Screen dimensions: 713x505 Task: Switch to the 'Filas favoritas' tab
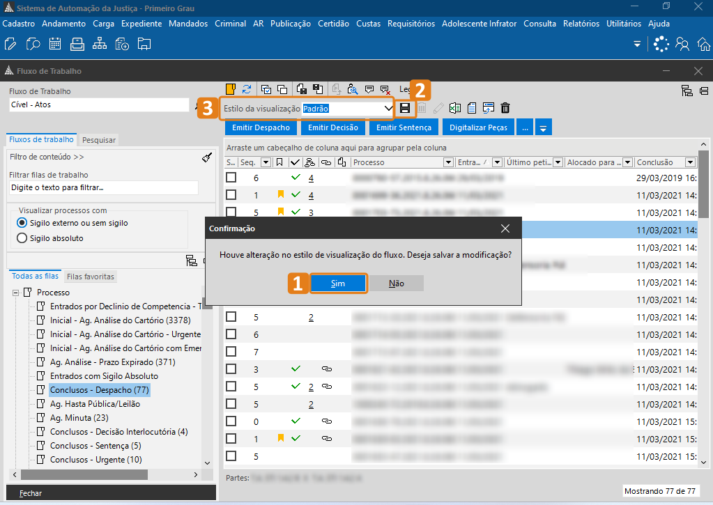[91, 277]
